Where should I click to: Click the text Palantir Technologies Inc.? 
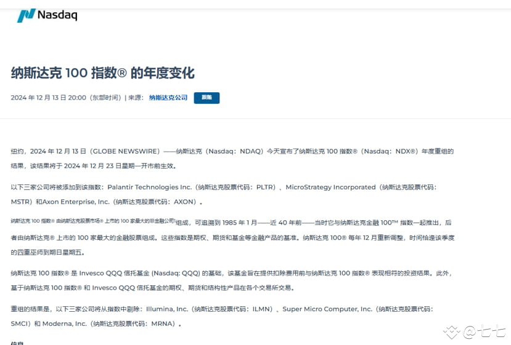pos(150,188)
